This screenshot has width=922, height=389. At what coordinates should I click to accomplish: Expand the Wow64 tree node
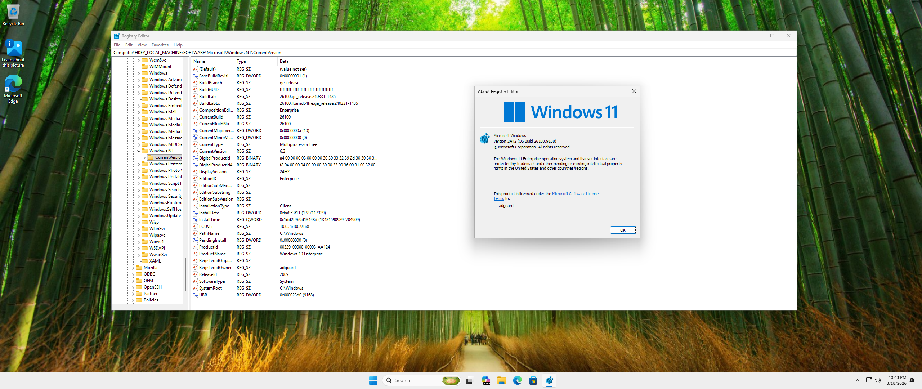(x=139, y=242)
